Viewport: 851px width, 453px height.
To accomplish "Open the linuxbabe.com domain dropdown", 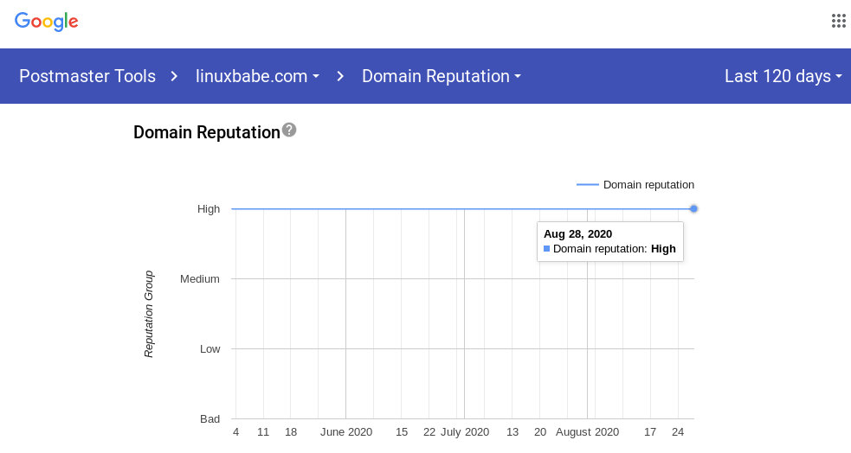I will [x=257, y=76].
